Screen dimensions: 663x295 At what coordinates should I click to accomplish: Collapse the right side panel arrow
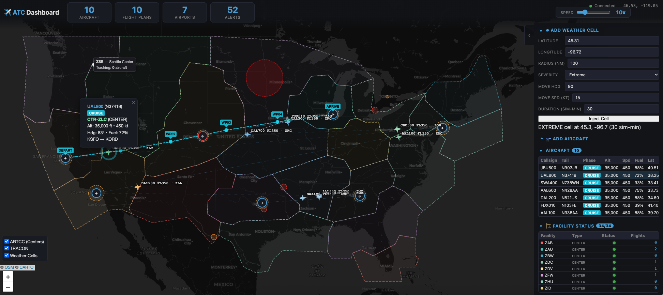point(529,35)
